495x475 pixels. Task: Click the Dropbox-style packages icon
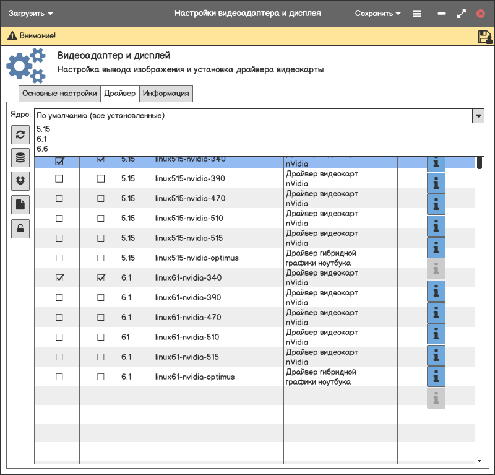point(20,181)
